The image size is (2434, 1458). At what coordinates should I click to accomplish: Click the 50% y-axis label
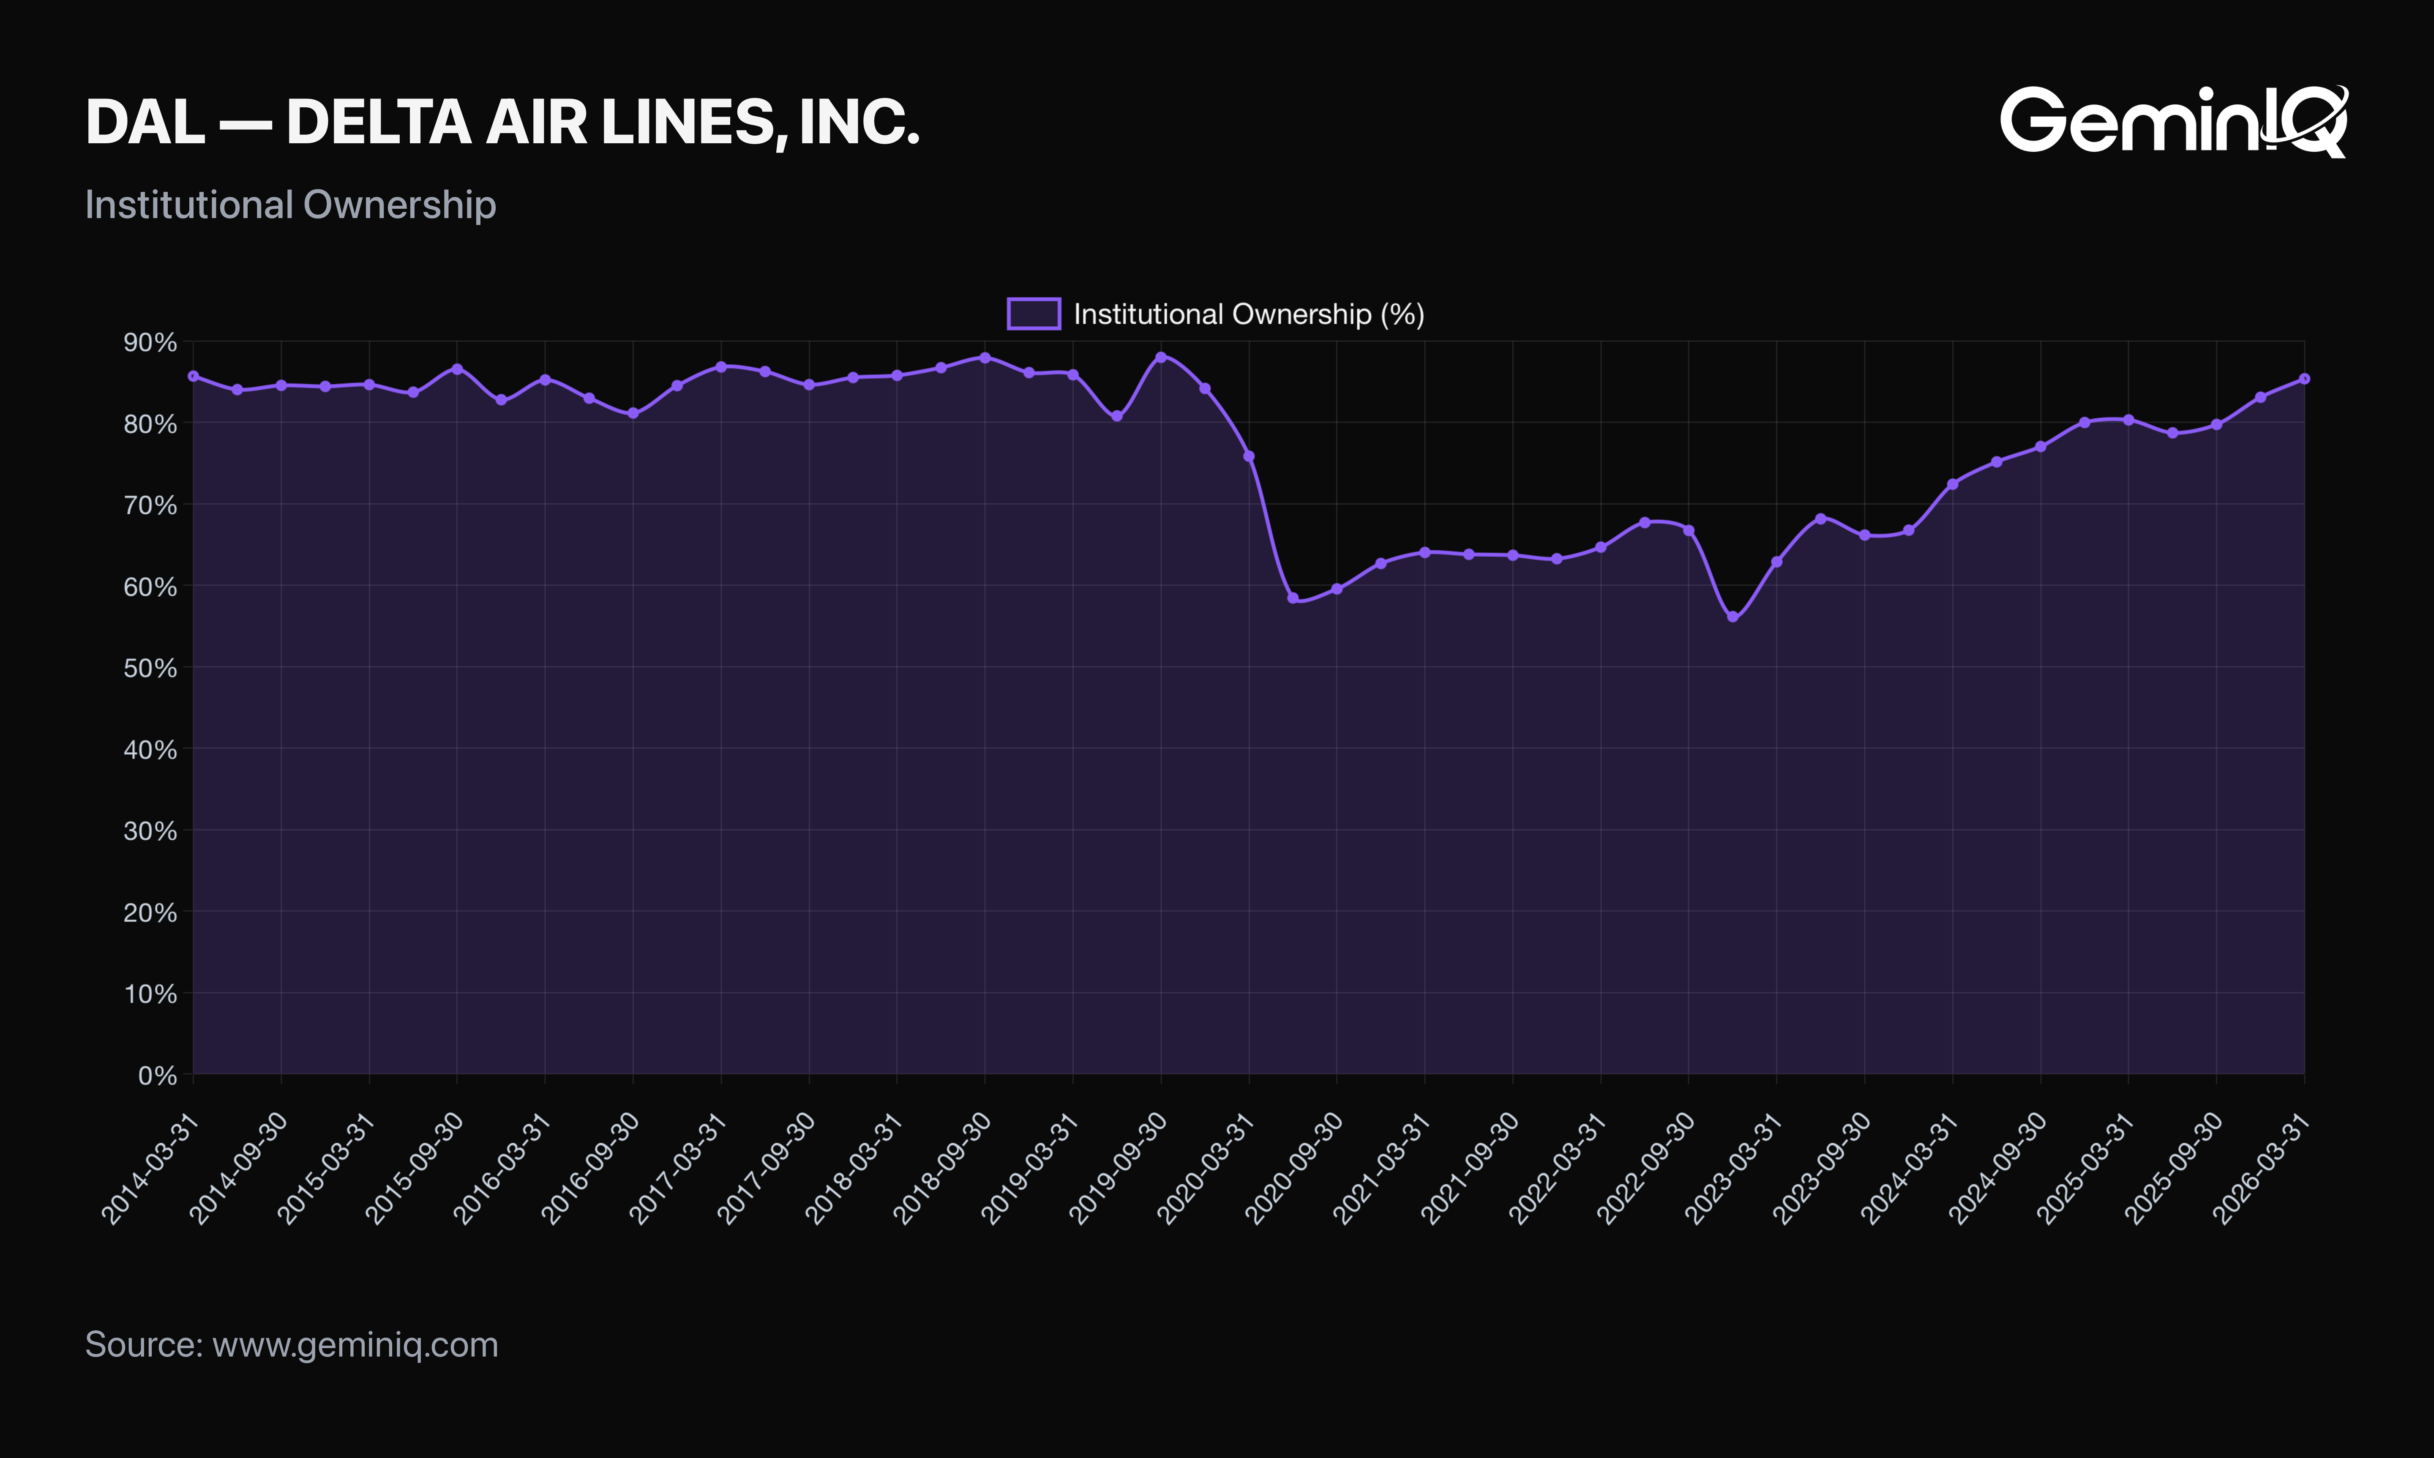coord(150,668)
